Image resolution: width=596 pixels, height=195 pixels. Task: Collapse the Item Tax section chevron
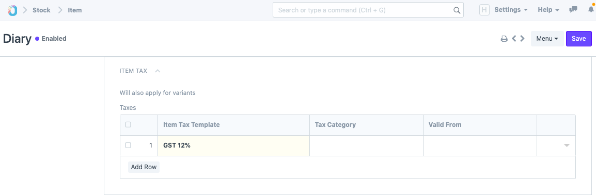click(158, 71)
